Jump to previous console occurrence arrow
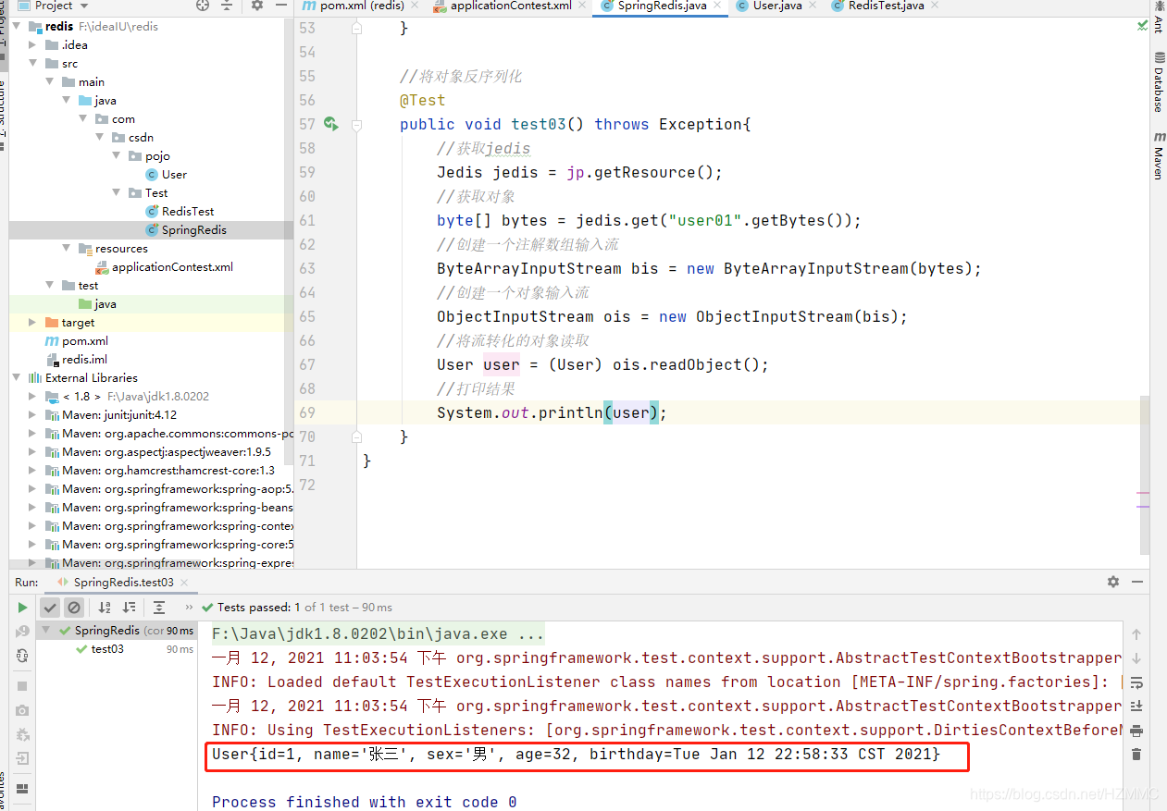 (1136, 634)
